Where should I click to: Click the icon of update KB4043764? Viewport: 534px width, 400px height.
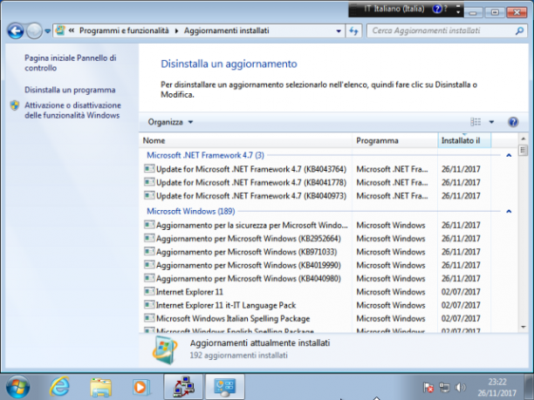point(149,168)
